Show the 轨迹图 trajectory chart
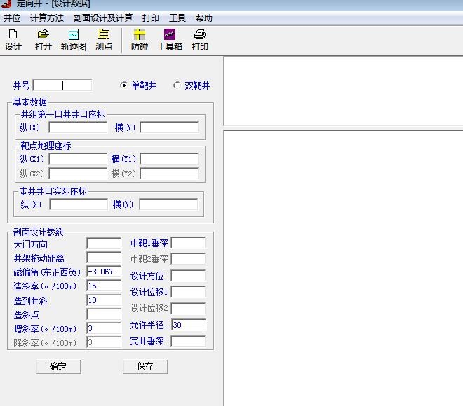Viewport: 463px width, 406px height. 73,40
